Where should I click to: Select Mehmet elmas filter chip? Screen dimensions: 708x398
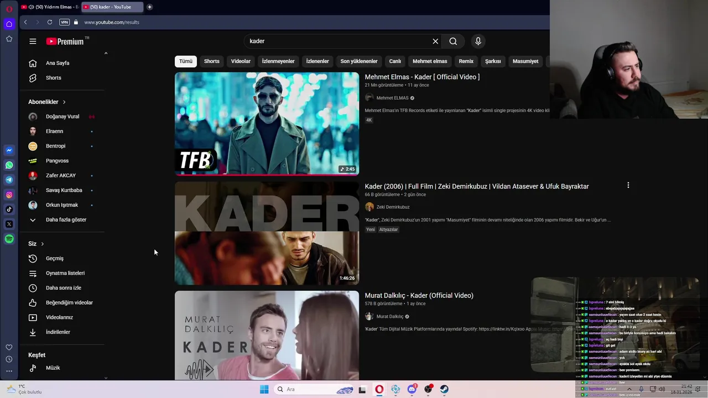click(x=430, y=61)
